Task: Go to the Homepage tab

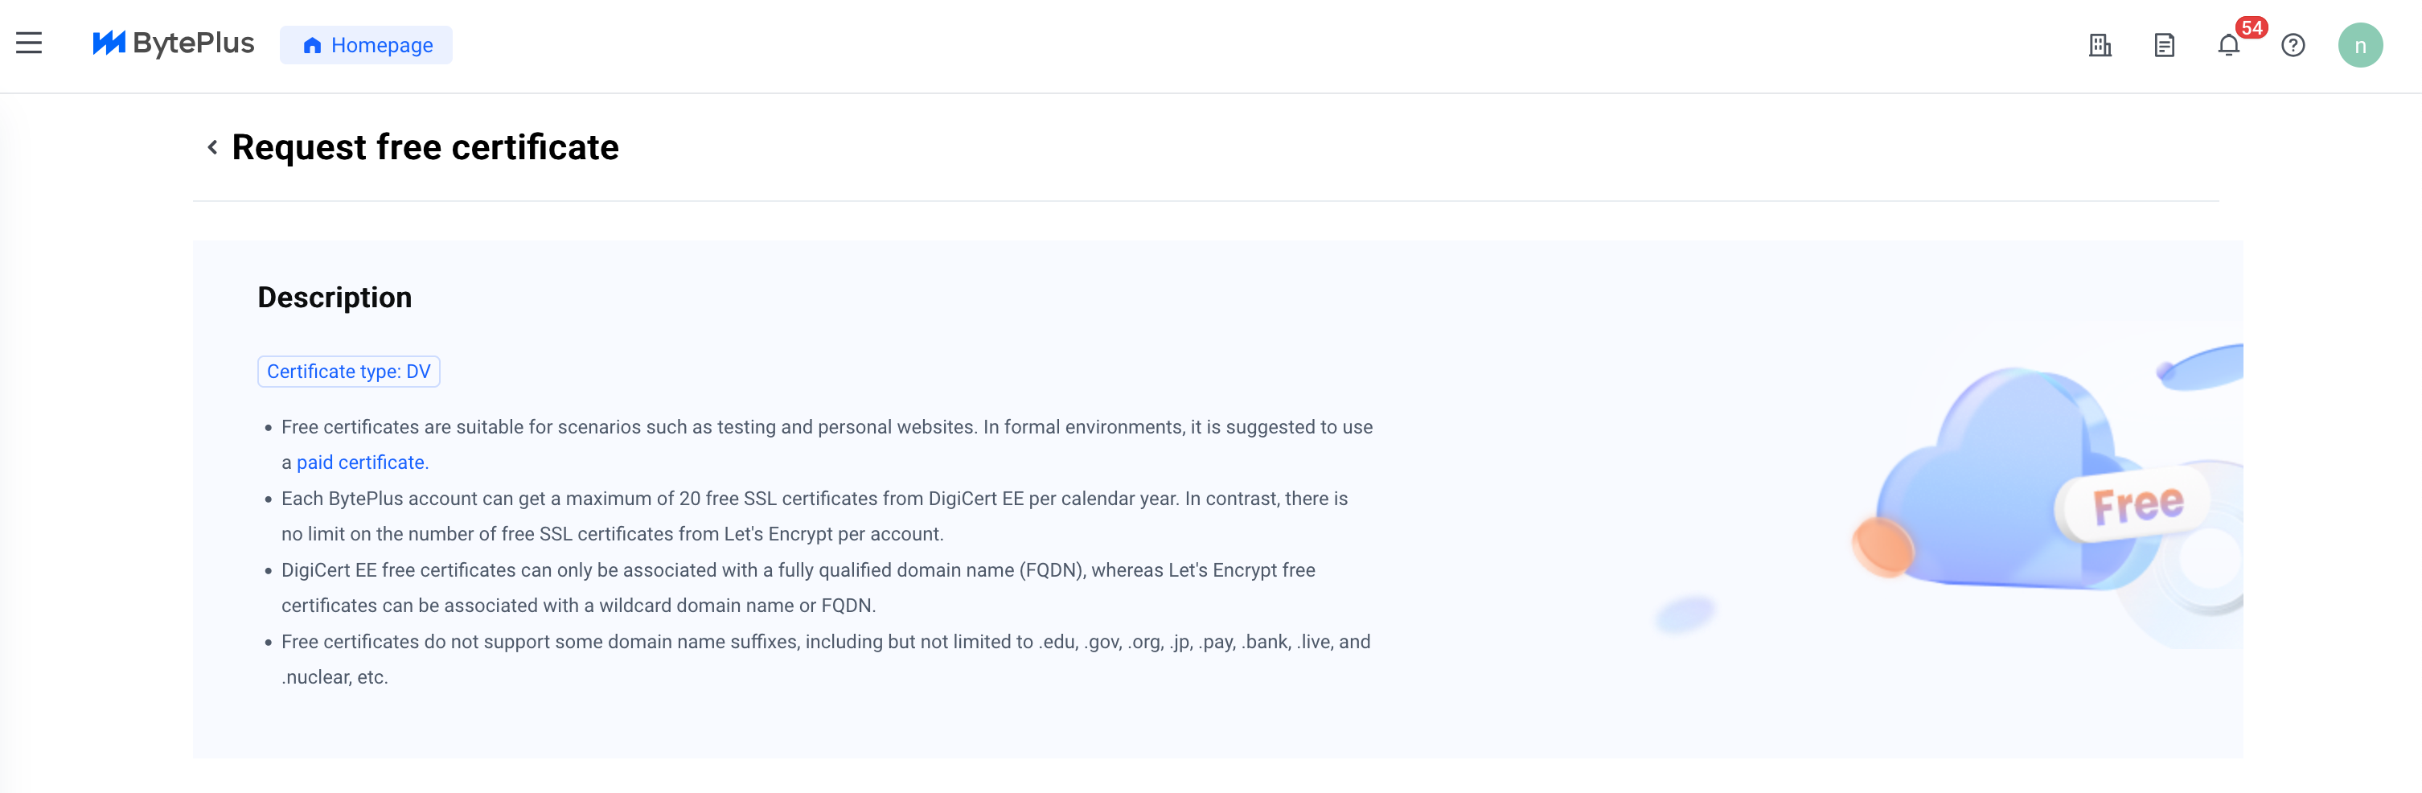Action: pyautogui.click(x=366, y=45)
